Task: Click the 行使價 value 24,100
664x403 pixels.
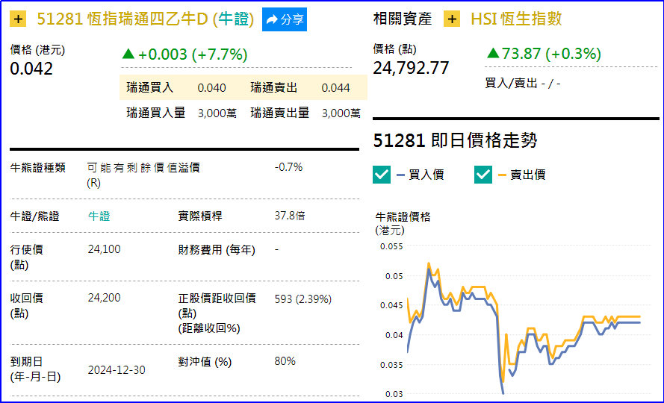Action: (104, 249)
